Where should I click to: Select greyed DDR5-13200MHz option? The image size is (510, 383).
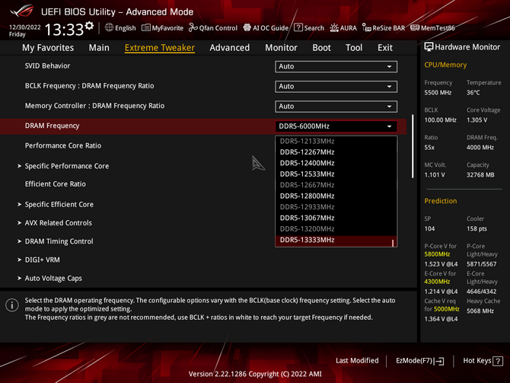tap(336, 228)
